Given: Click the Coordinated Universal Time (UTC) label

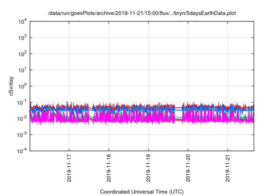Looking at the screenshot, I should (x=142, y=192).
